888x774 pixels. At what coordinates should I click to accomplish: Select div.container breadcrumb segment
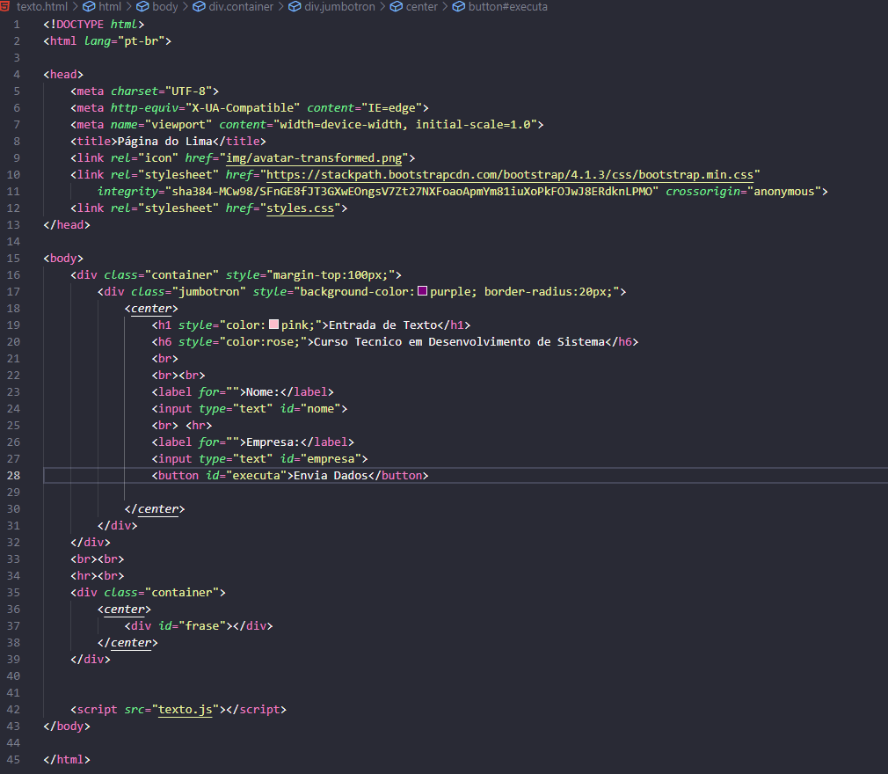233,7
